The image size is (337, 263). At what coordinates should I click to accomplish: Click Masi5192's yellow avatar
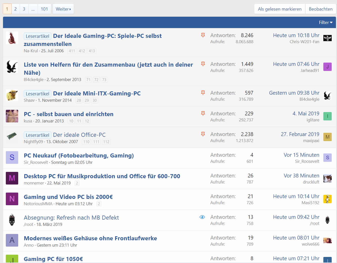tap(327, 199)
